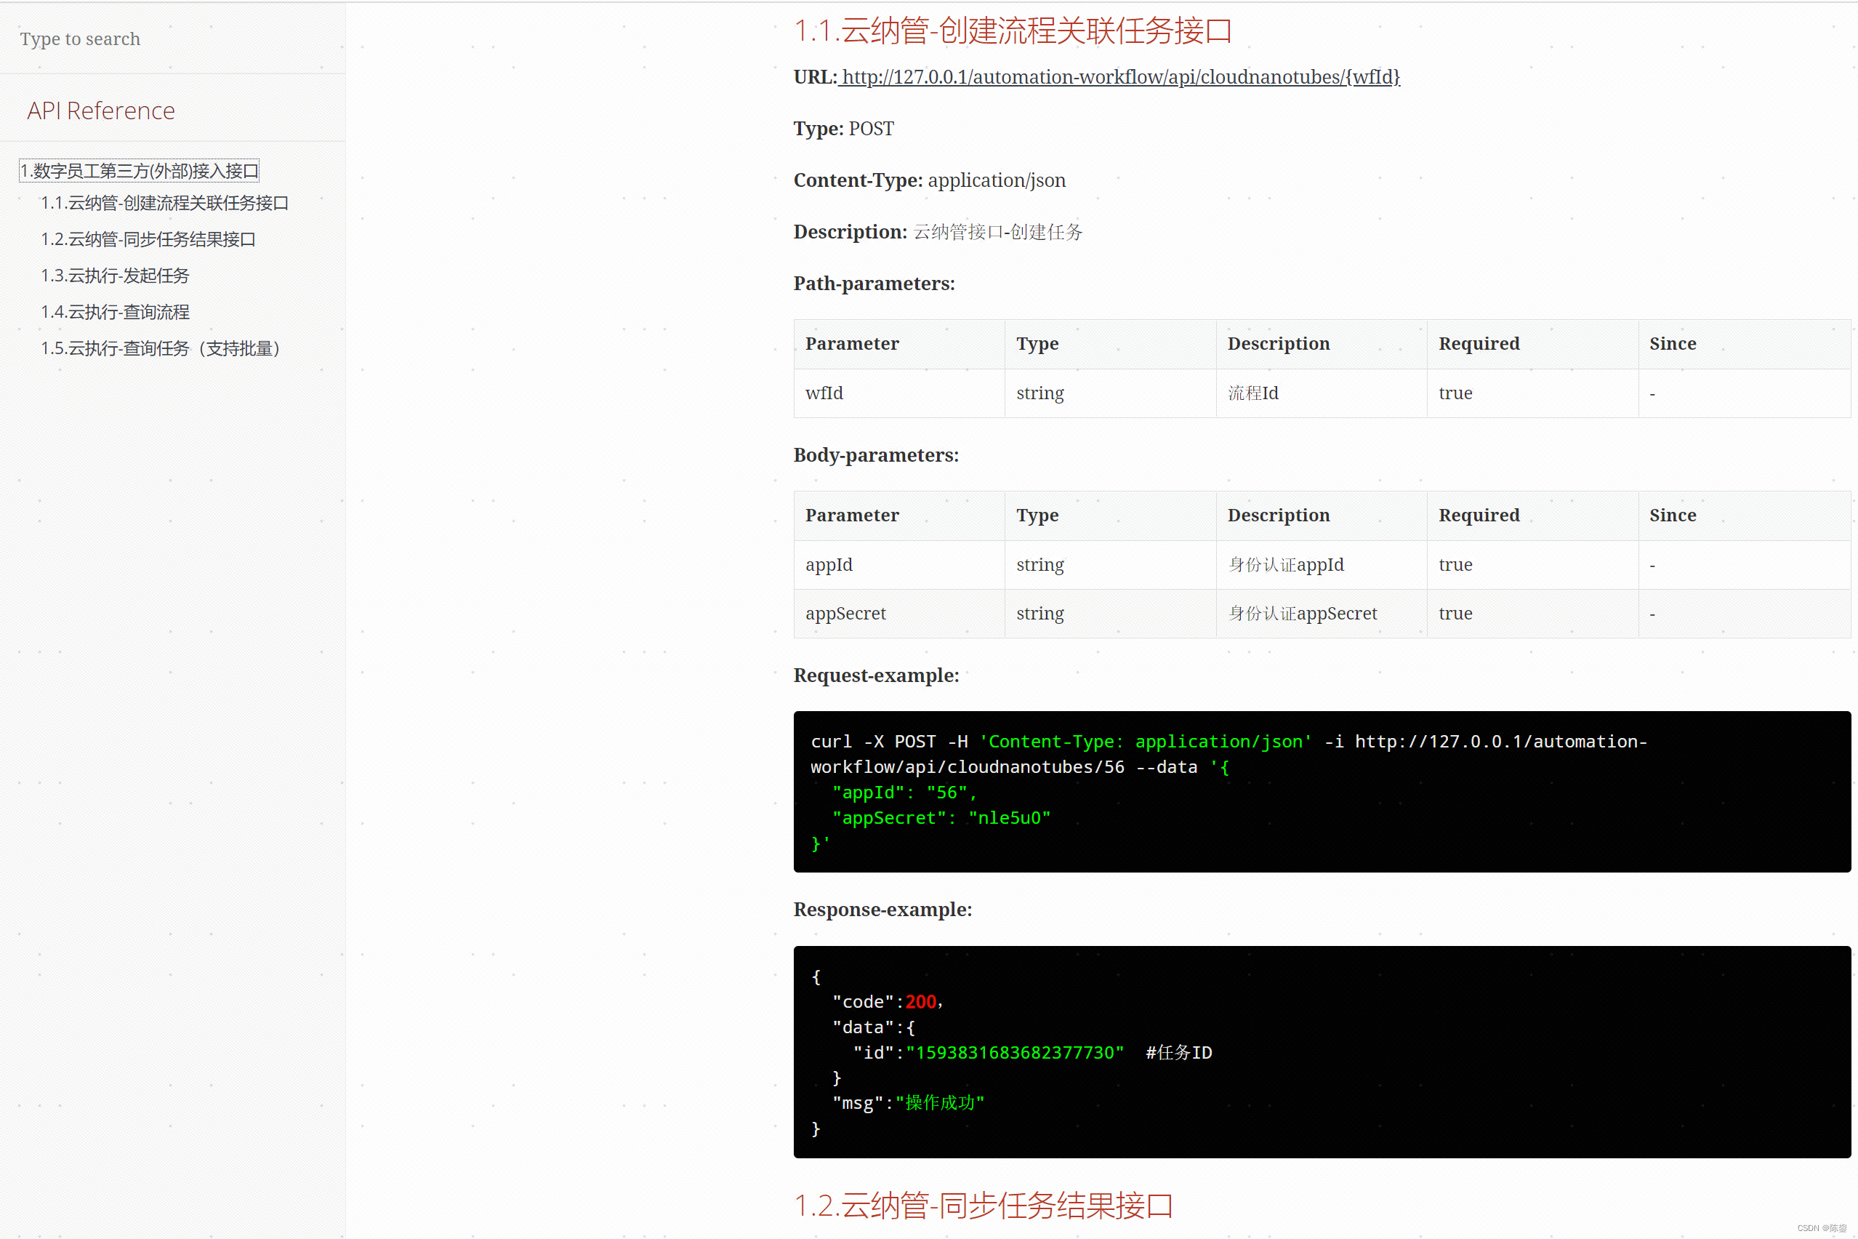Viewport: 1858px width, 1239px height.
Task: Open 1.2.云纳管-同步任务结果接口 sidebar entry
Action: [x=148, y=239]
